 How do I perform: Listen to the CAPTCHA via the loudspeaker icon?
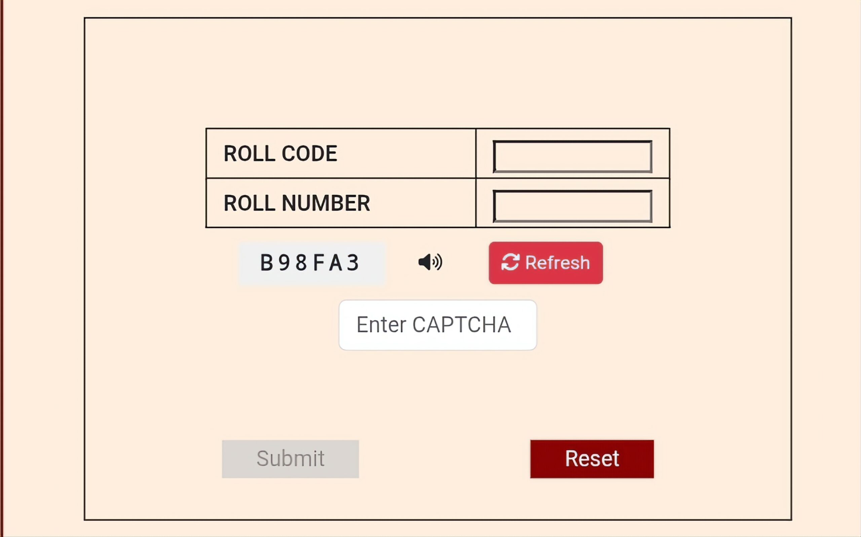(x=430, y=263)
